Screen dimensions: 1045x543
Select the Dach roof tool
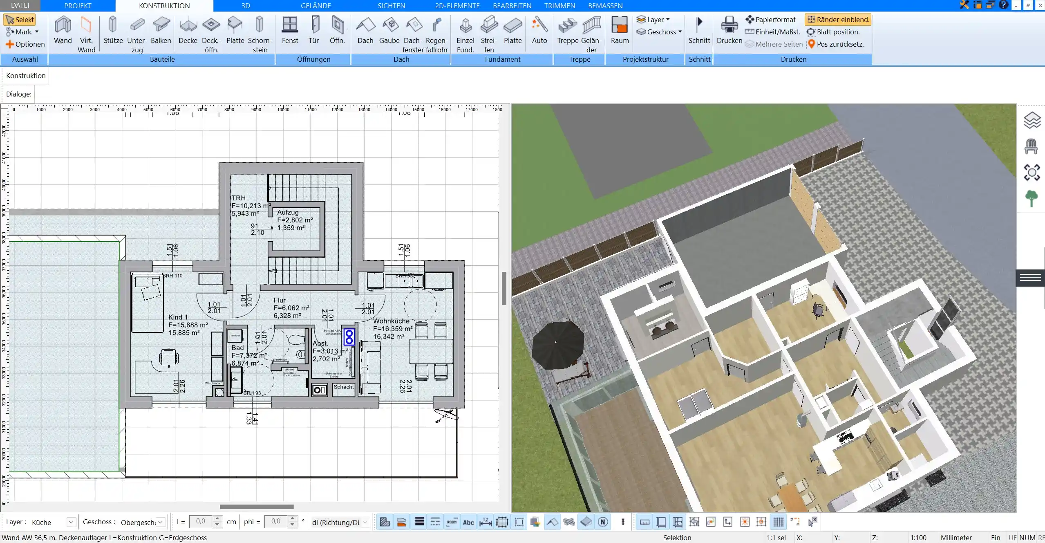point(365,30)
